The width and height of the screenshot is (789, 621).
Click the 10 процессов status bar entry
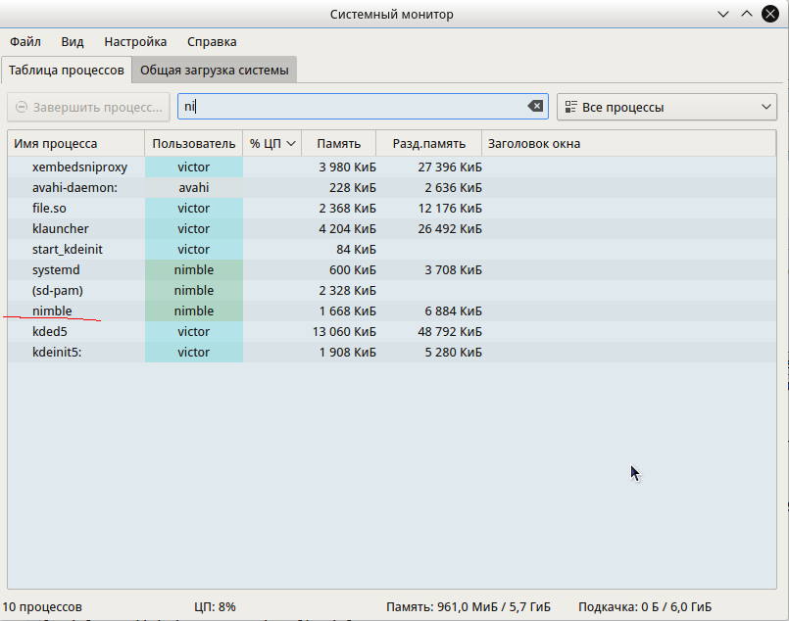tap(42, 607)
